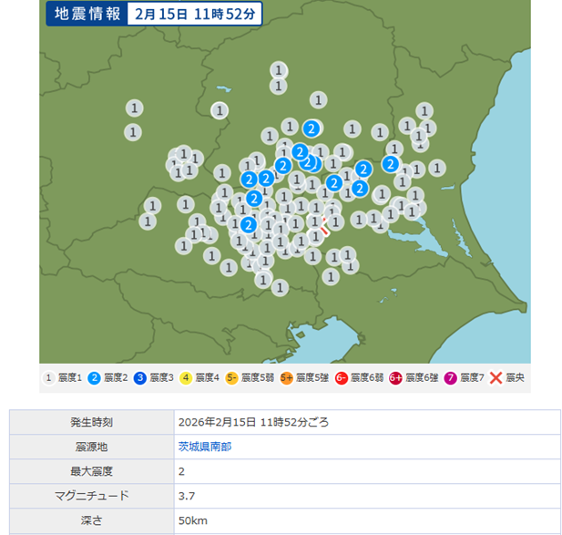Click the 震度2 light blue legend icon
The width and height of the screenshot is (562, 535).
point(94,377)
